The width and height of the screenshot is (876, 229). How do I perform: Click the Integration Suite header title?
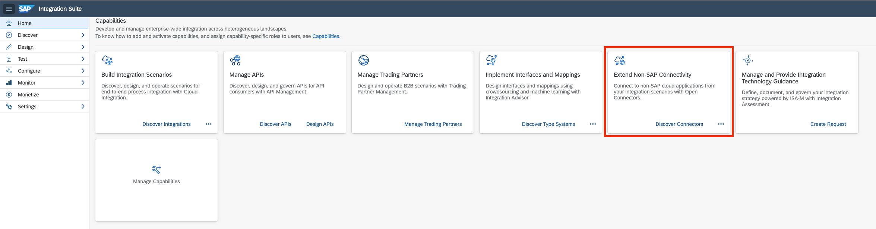click(x=60, y=9)
